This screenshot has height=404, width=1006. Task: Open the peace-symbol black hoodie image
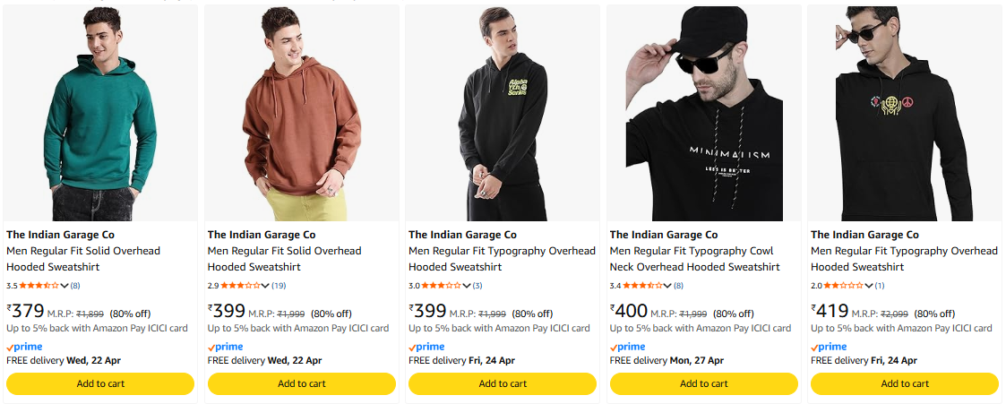905,114
